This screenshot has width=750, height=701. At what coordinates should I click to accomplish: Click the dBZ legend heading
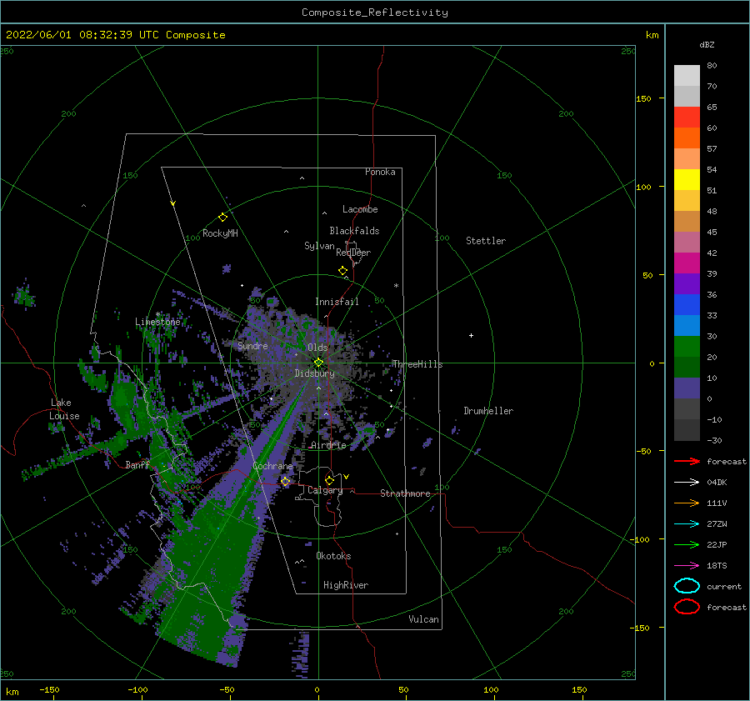click(x=707, y=44)
